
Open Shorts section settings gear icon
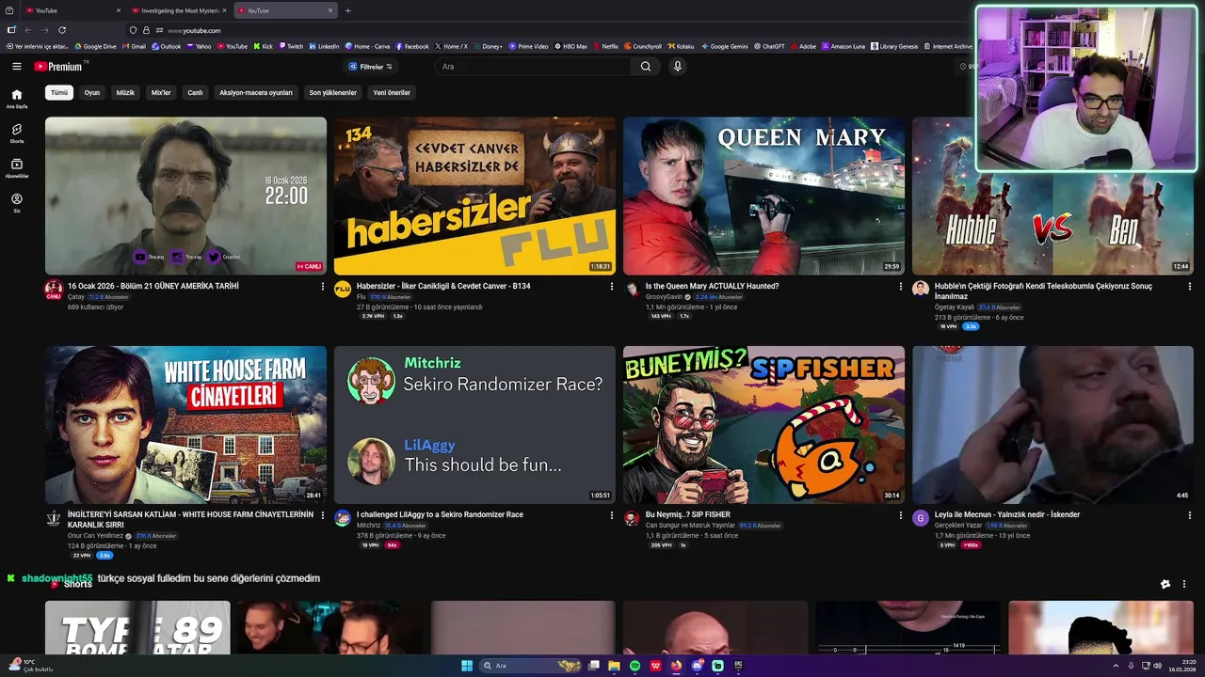coord(1165,584)
